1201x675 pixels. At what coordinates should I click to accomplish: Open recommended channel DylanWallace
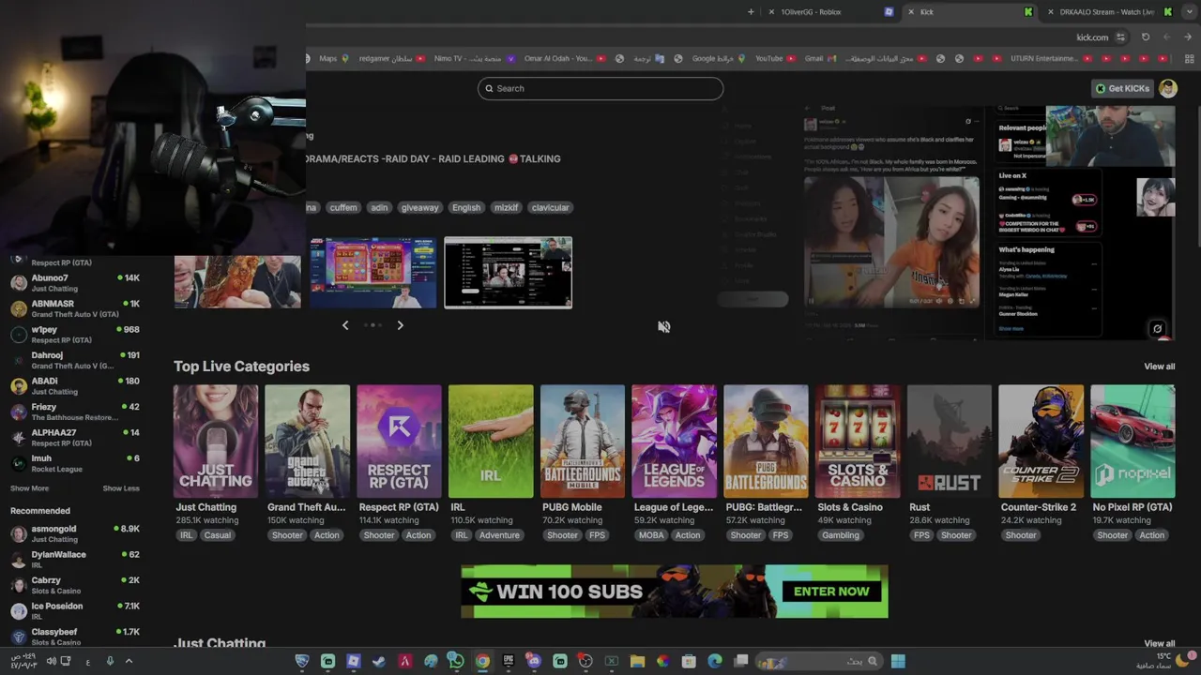click(x=75, y=559)
